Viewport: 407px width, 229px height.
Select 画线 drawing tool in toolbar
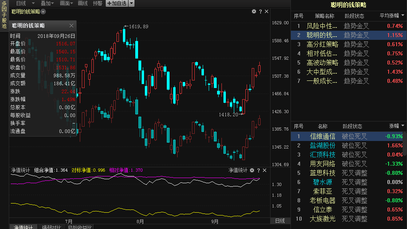coord(83,3)
